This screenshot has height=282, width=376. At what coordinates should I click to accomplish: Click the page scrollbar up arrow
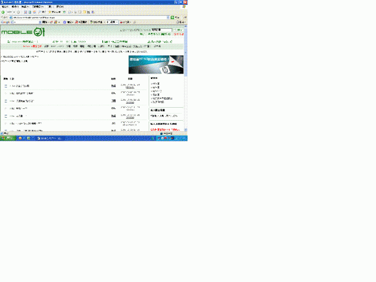186,26
